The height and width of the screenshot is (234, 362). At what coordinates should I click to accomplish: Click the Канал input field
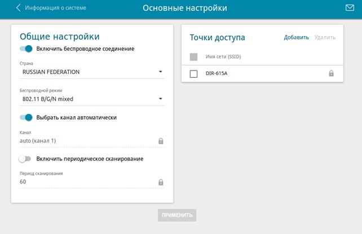pyautogui.click(x=85, y=141)
